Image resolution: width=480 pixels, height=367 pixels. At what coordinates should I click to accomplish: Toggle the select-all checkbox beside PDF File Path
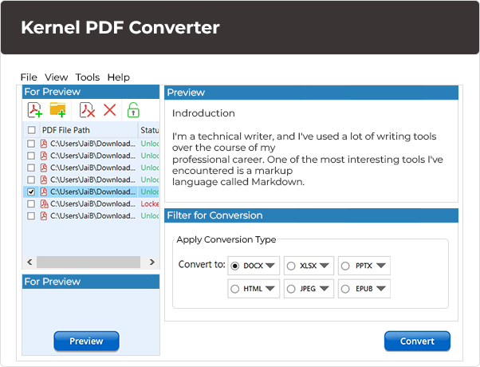coord(32,130)
